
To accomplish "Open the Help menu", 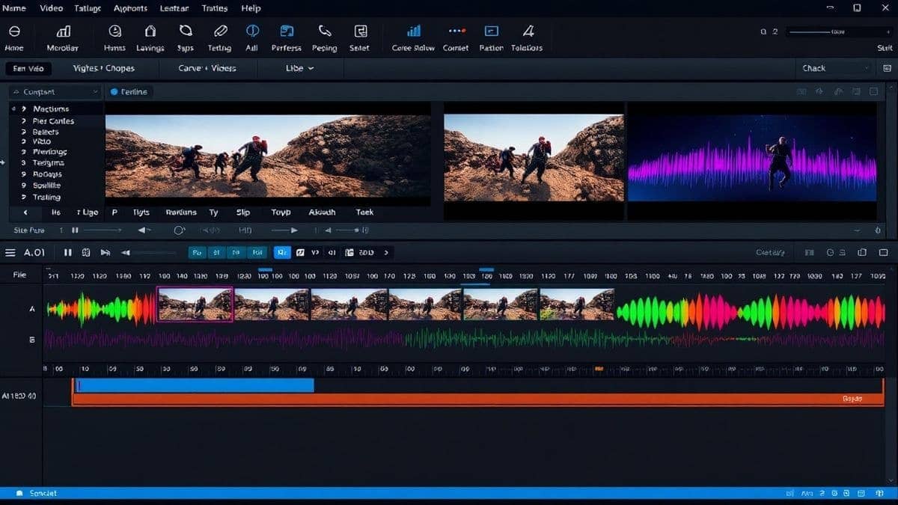I will click(250, 8).
